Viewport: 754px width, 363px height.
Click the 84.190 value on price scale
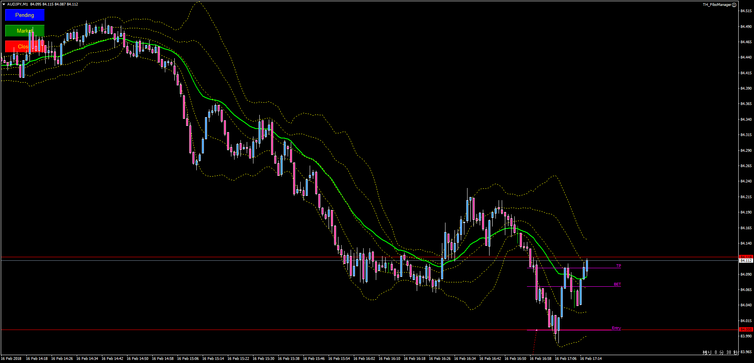tap(746, 212)
